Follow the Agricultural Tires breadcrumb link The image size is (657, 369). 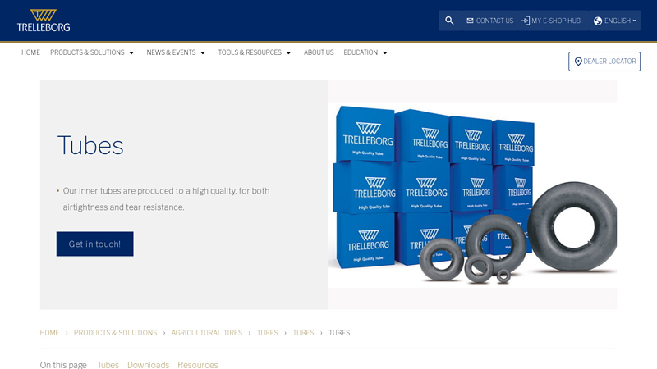207,333
